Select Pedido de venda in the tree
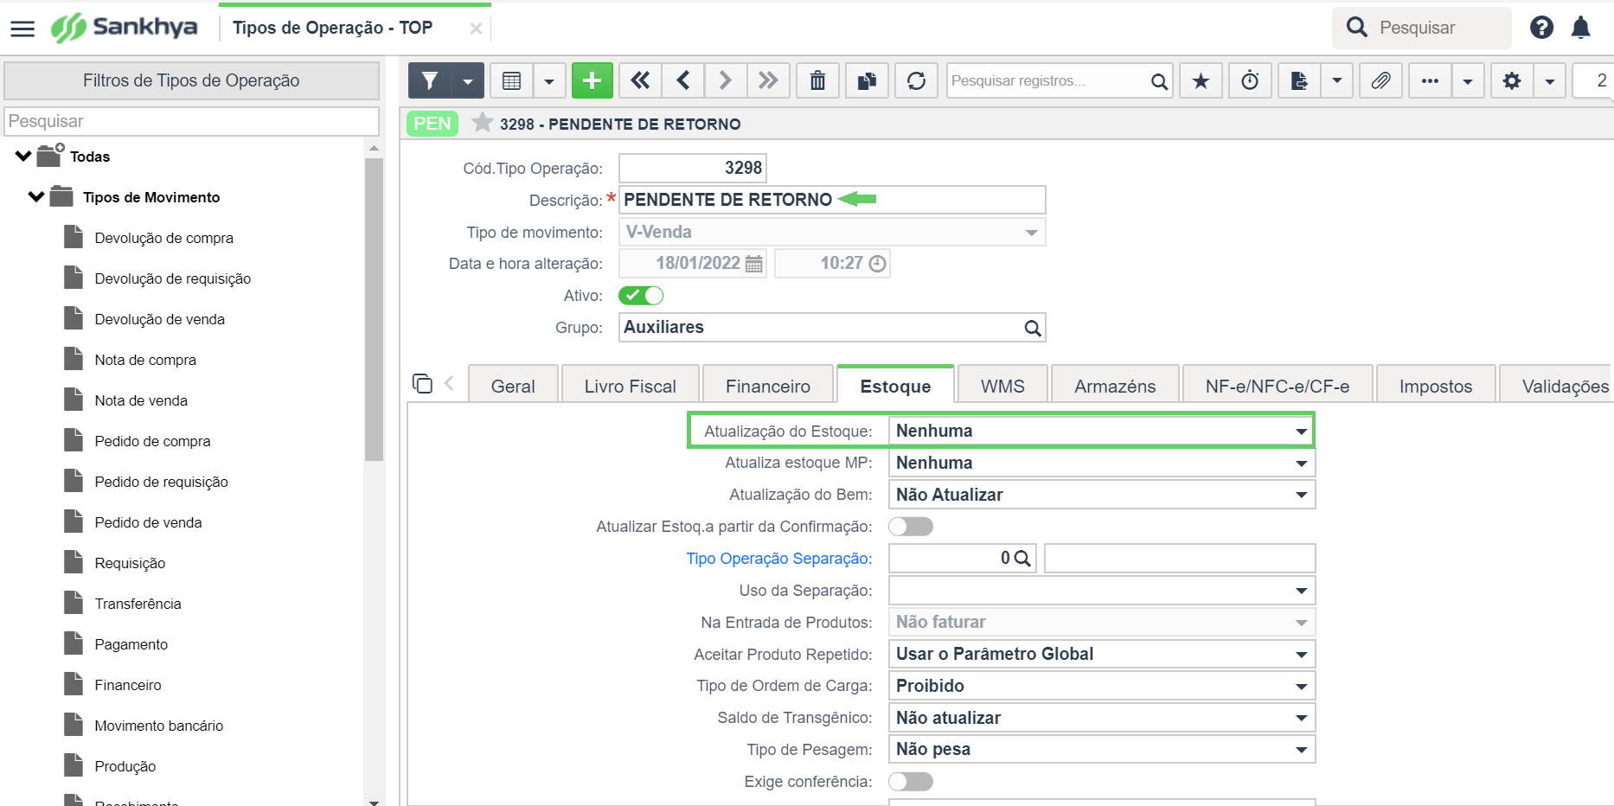This screenshot has width=1614, height=806. (x=148, y=522)
